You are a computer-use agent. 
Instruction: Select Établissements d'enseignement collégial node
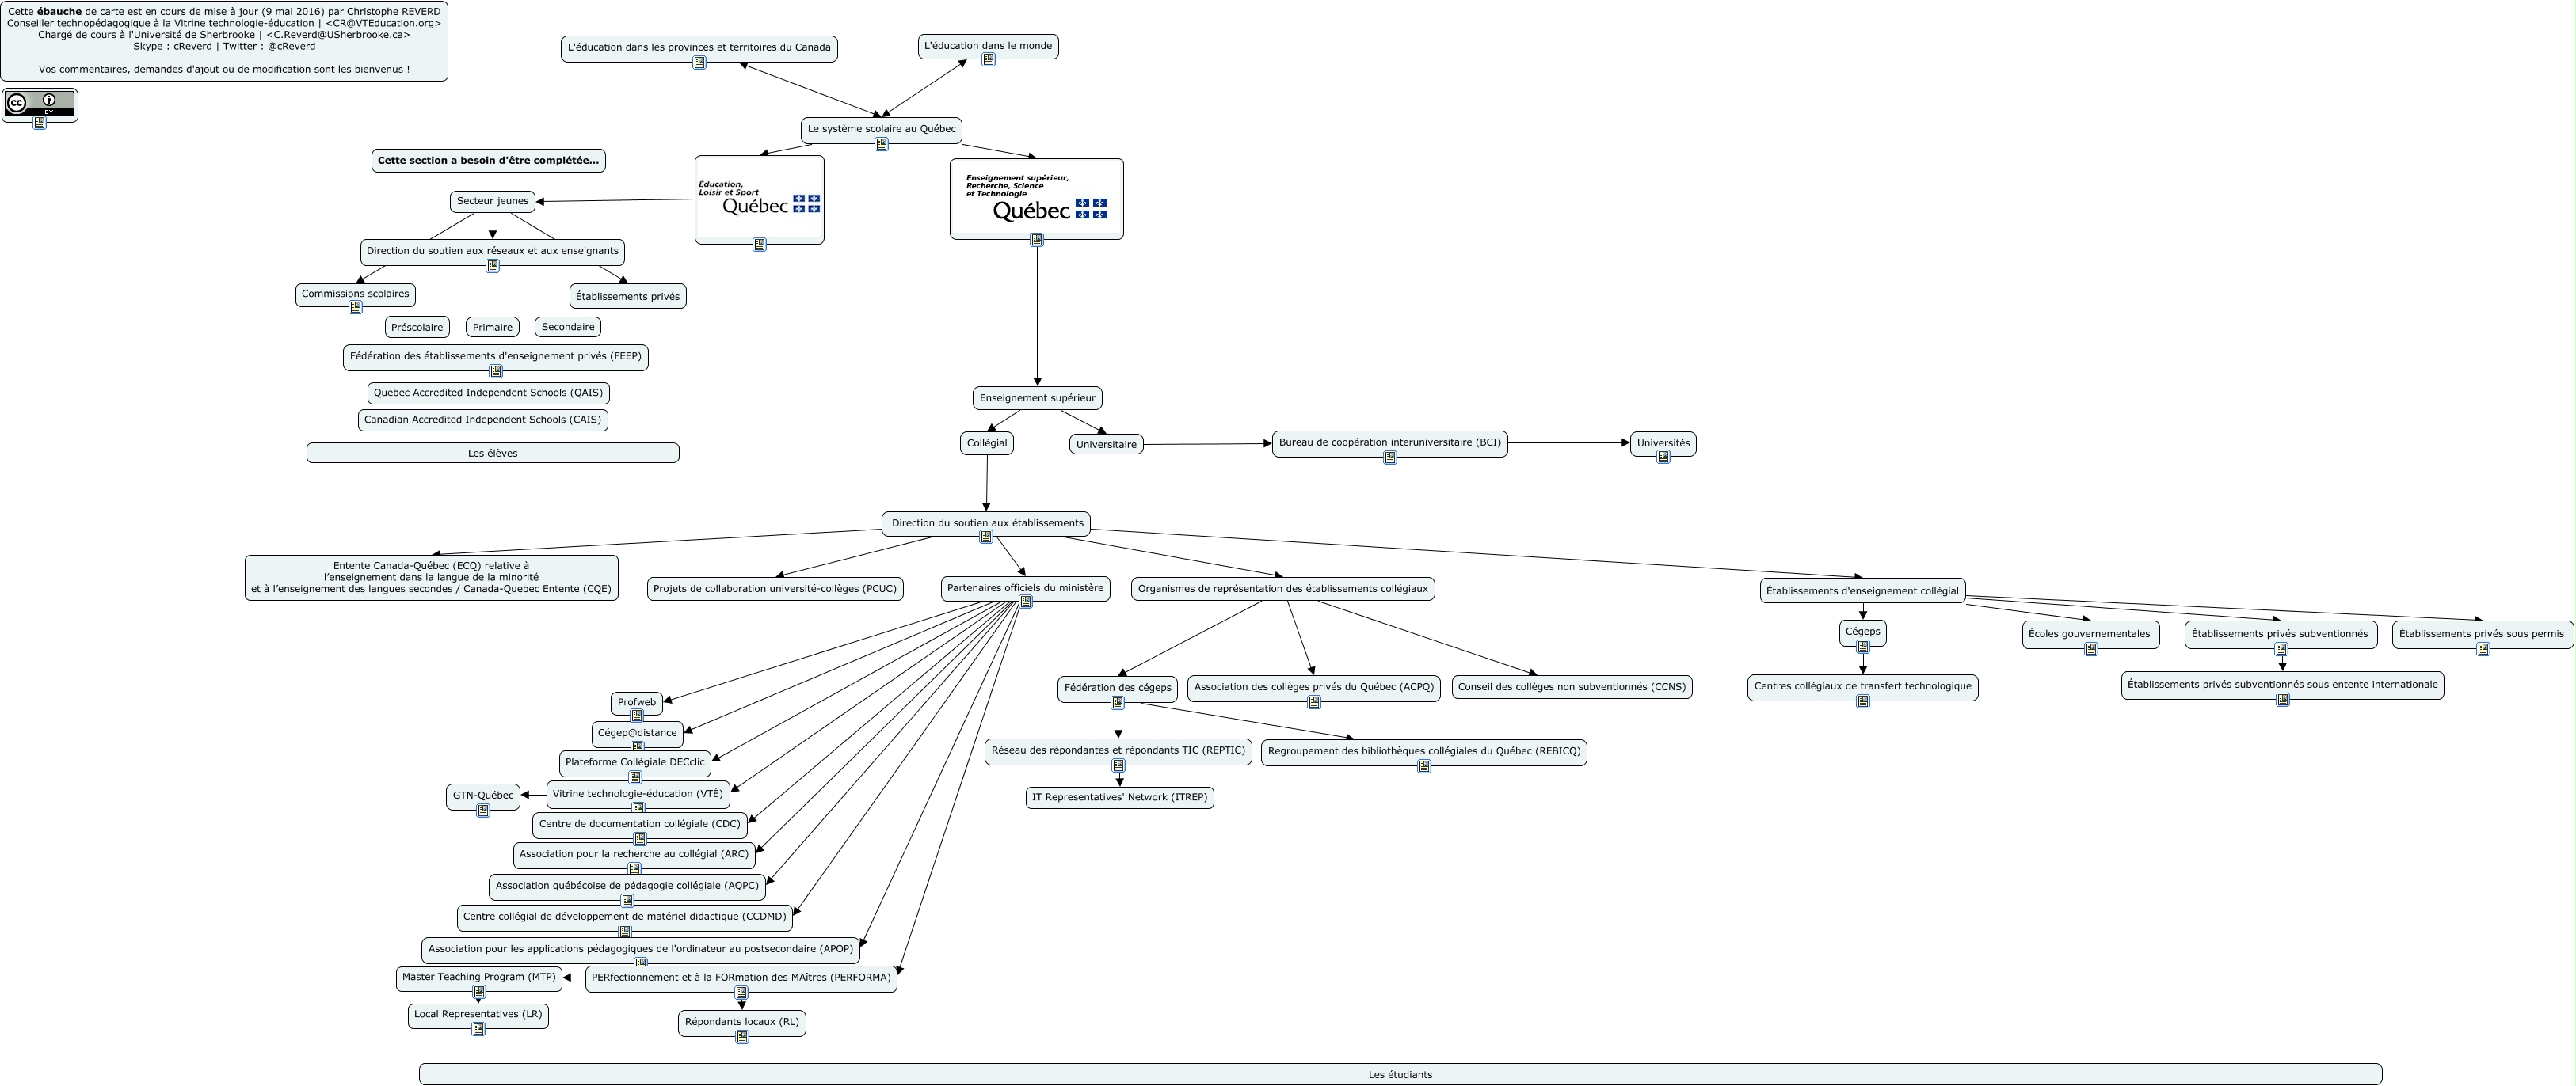(1863, 591)
